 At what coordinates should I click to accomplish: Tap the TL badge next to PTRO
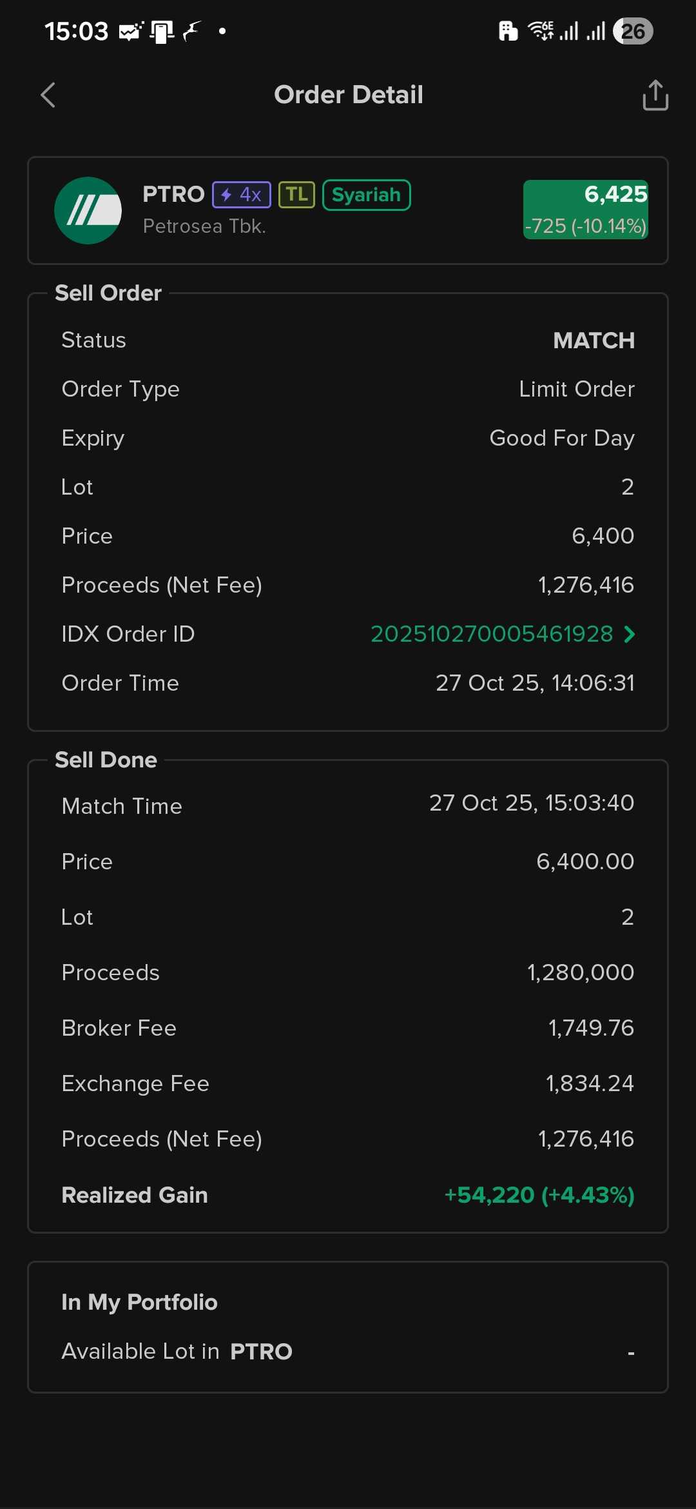coord(296,195)
